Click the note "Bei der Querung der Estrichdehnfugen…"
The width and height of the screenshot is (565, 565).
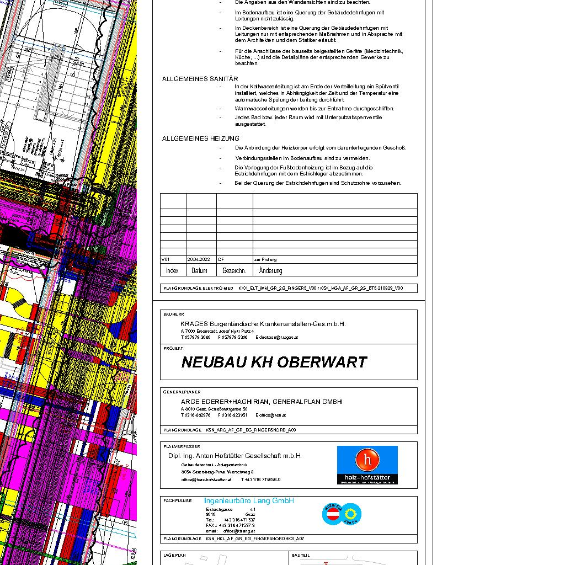click(x=318, y=183)
